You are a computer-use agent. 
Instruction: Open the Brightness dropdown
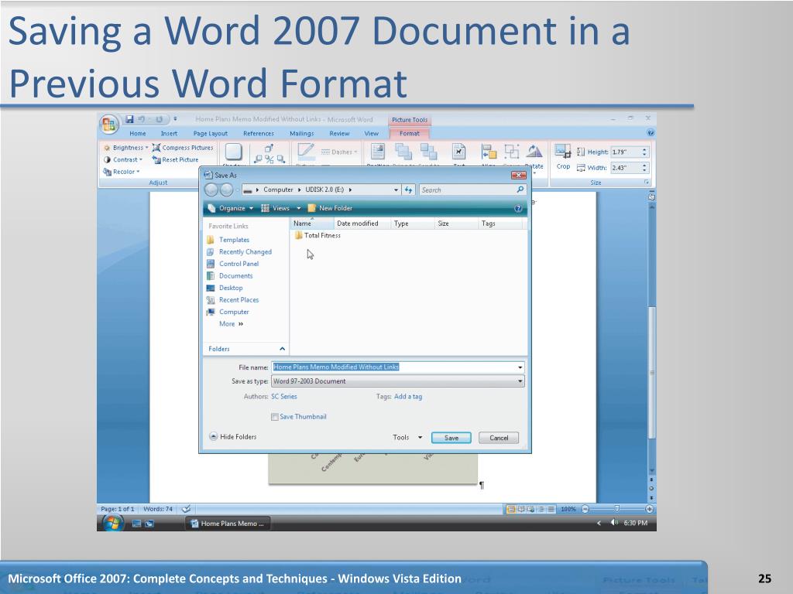click(x=126, y=148)
